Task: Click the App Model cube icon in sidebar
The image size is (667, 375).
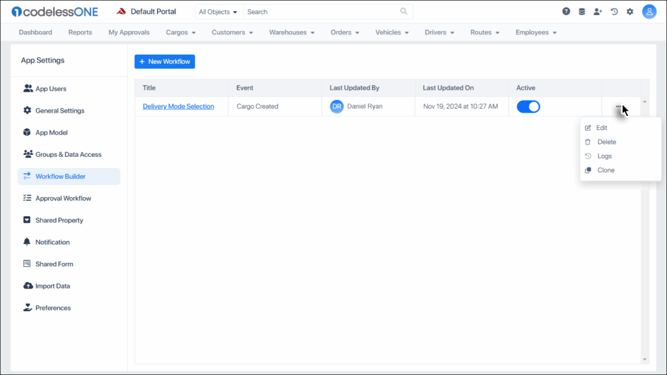Action: click(x=27, y=132)
